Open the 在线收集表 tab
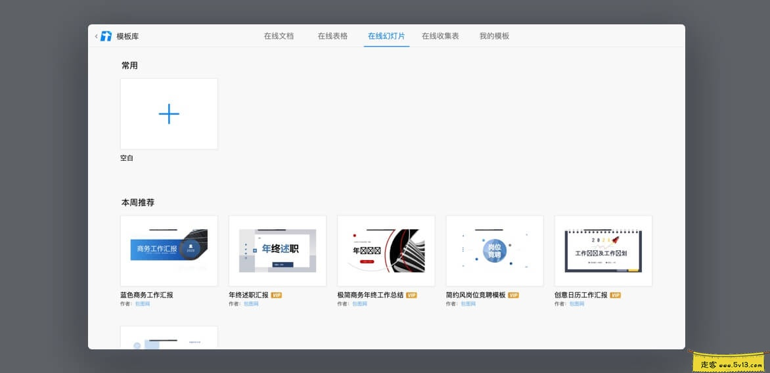Screen dimensions: 770x373 pos(440,36)
